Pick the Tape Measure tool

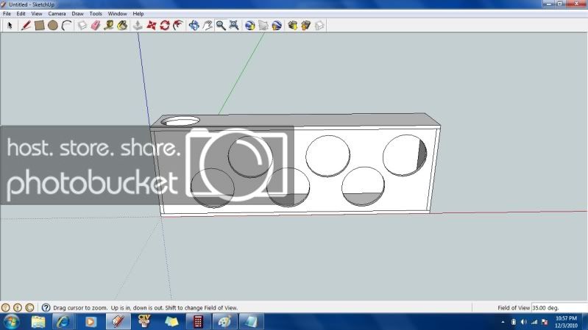pyautogui.click(x=109, y=26)
